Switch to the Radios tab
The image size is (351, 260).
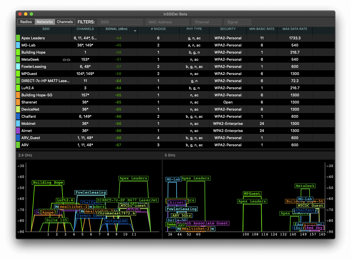(x=26, y=22)
